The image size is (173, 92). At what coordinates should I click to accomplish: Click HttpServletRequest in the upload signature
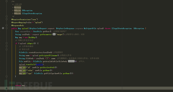[38, 28]
